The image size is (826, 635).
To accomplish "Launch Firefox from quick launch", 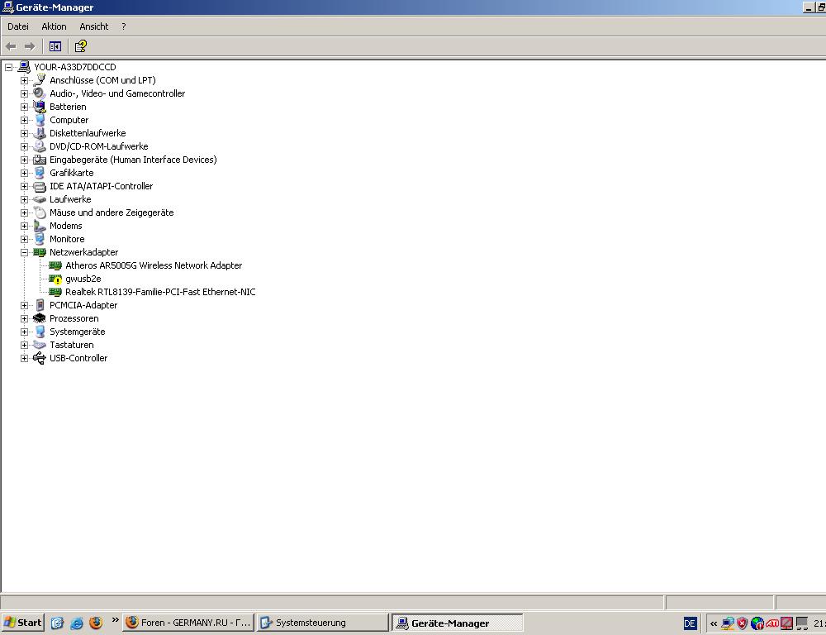I will pyautogui.click(x=96, y=623).
